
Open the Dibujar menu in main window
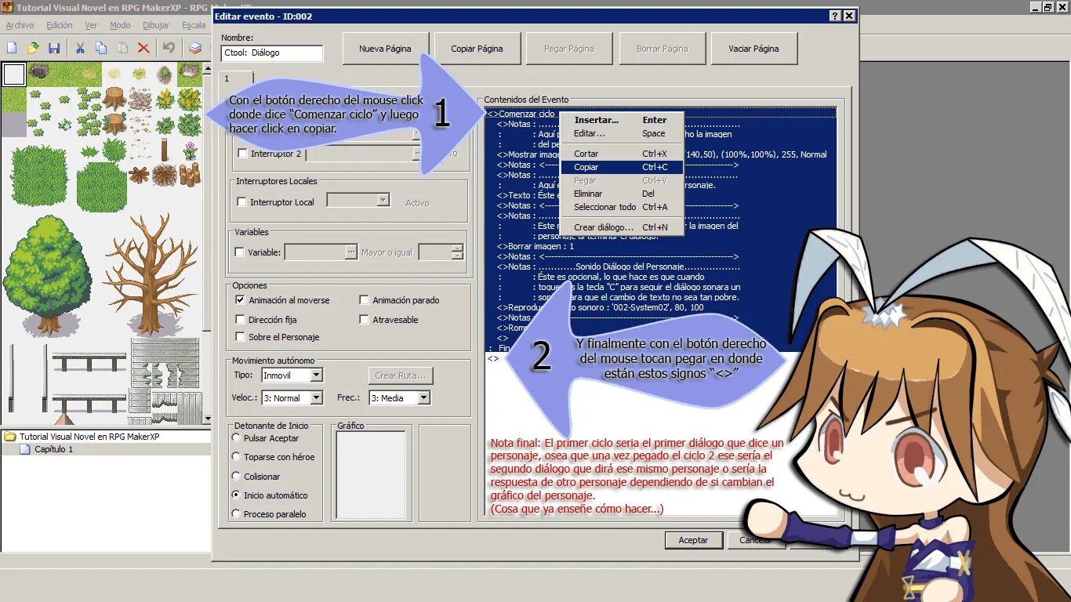pyautogui.click(x=156, y=26)
